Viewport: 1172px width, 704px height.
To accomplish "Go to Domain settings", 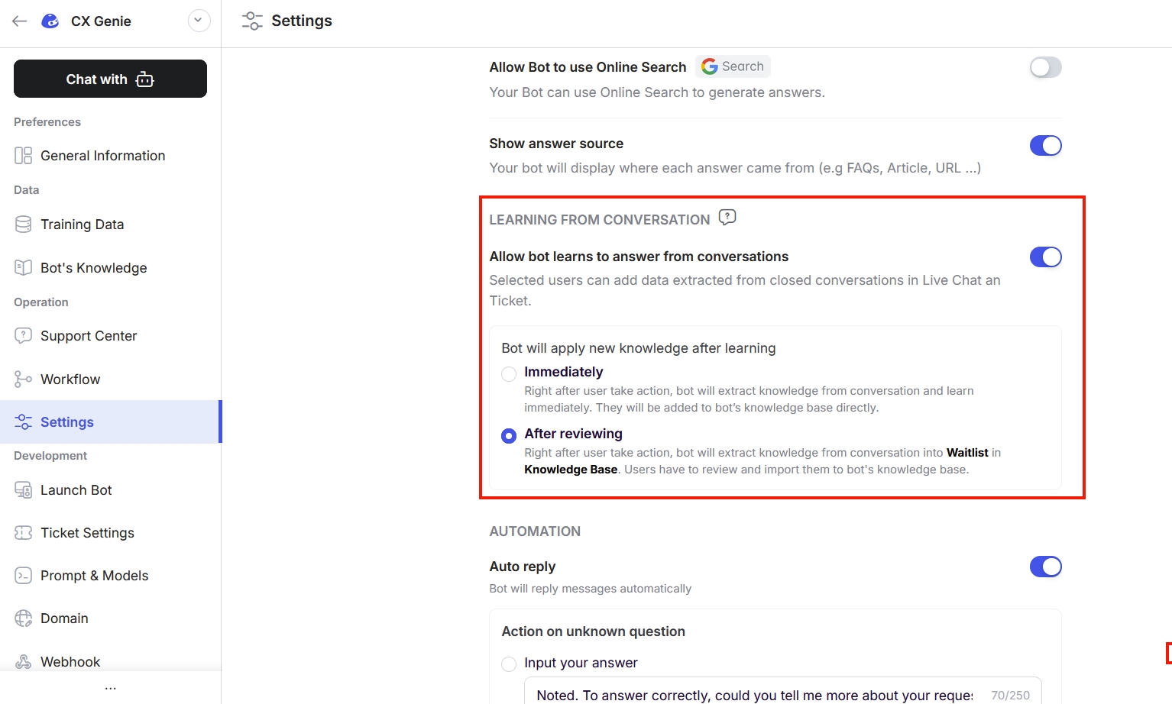I will [64, 618].
